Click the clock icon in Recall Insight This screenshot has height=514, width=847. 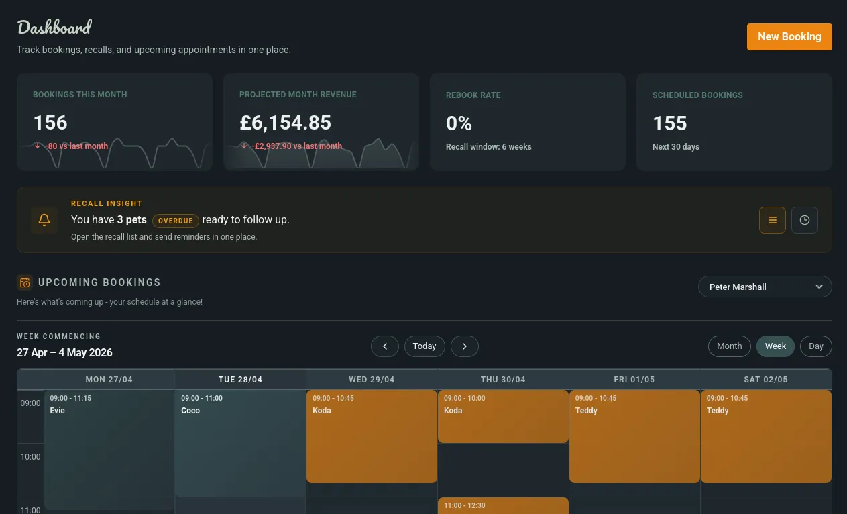tap(805, 220)
